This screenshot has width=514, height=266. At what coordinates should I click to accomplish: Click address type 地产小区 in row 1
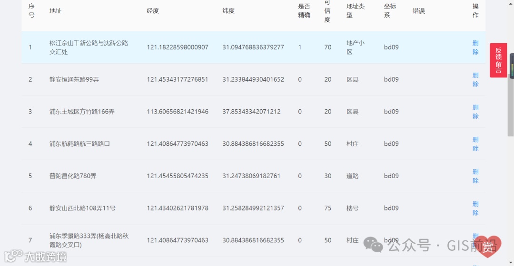pyautogui.click(x=356, y=47)
